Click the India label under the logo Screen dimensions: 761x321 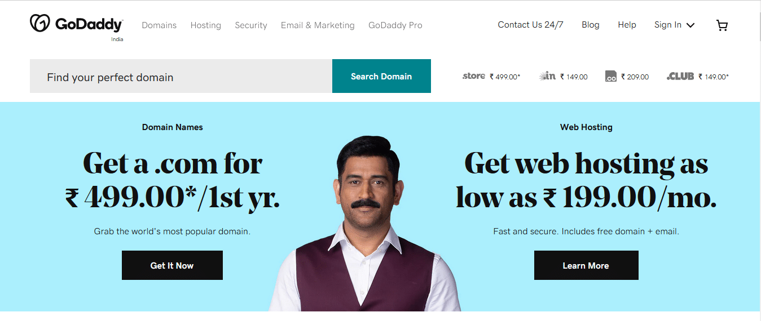[x=117, y=39]
